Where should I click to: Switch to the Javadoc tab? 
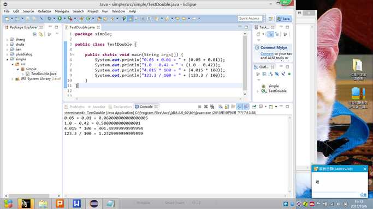point(96,107)
